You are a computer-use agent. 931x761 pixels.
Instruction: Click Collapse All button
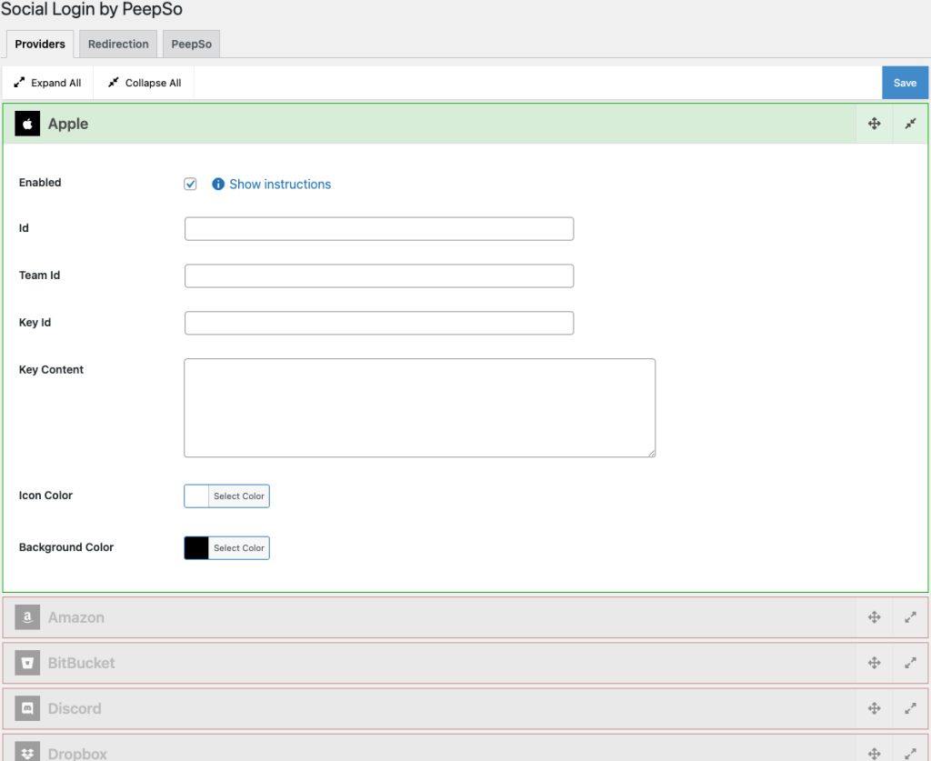click(x=145, y=83)
